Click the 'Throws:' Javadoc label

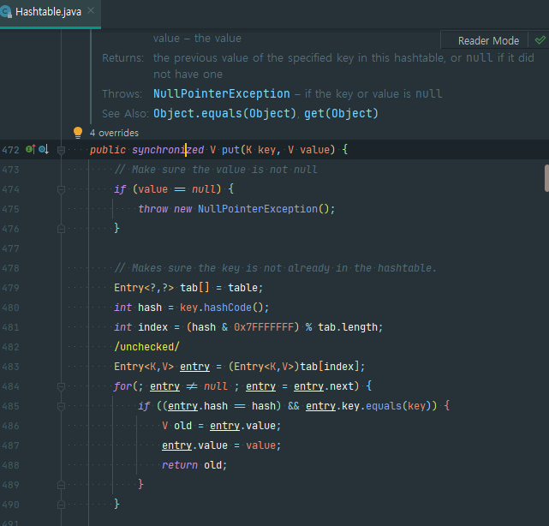(122, 94)
